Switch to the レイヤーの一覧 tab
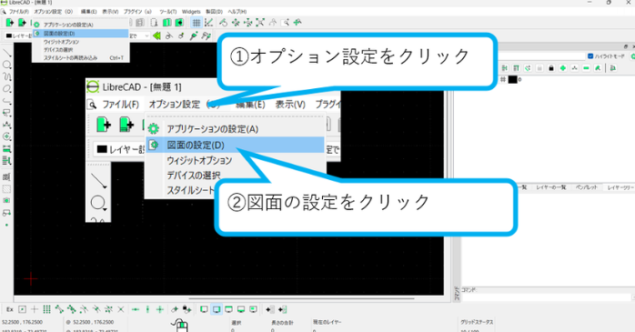 (551, 187)
